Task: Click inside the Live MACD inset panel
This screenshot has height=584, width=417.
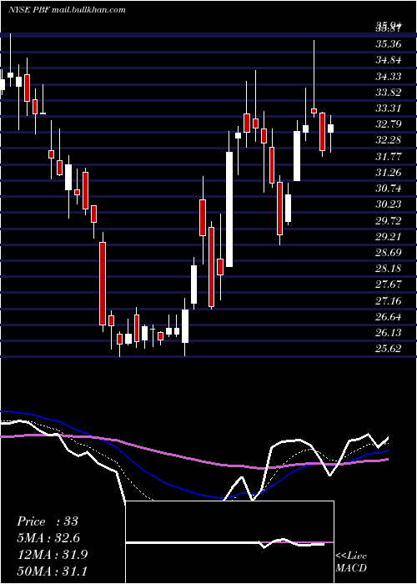Action: 229,542
